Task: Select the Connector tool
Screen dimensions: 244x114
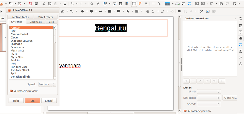Action: [72, 11]
